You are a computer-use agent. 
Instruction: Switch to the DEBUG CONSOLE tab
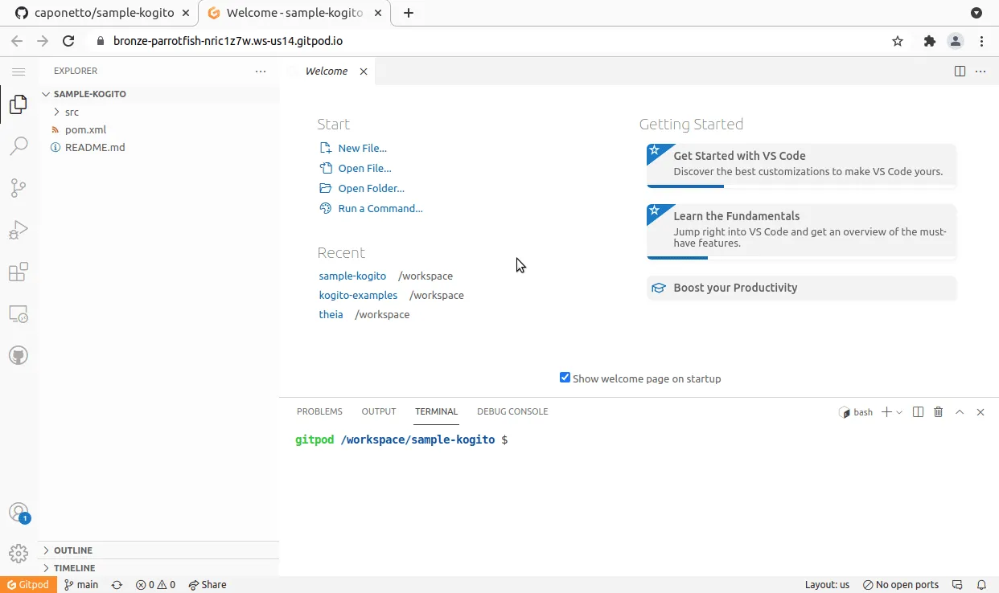(x=512, y=411)
